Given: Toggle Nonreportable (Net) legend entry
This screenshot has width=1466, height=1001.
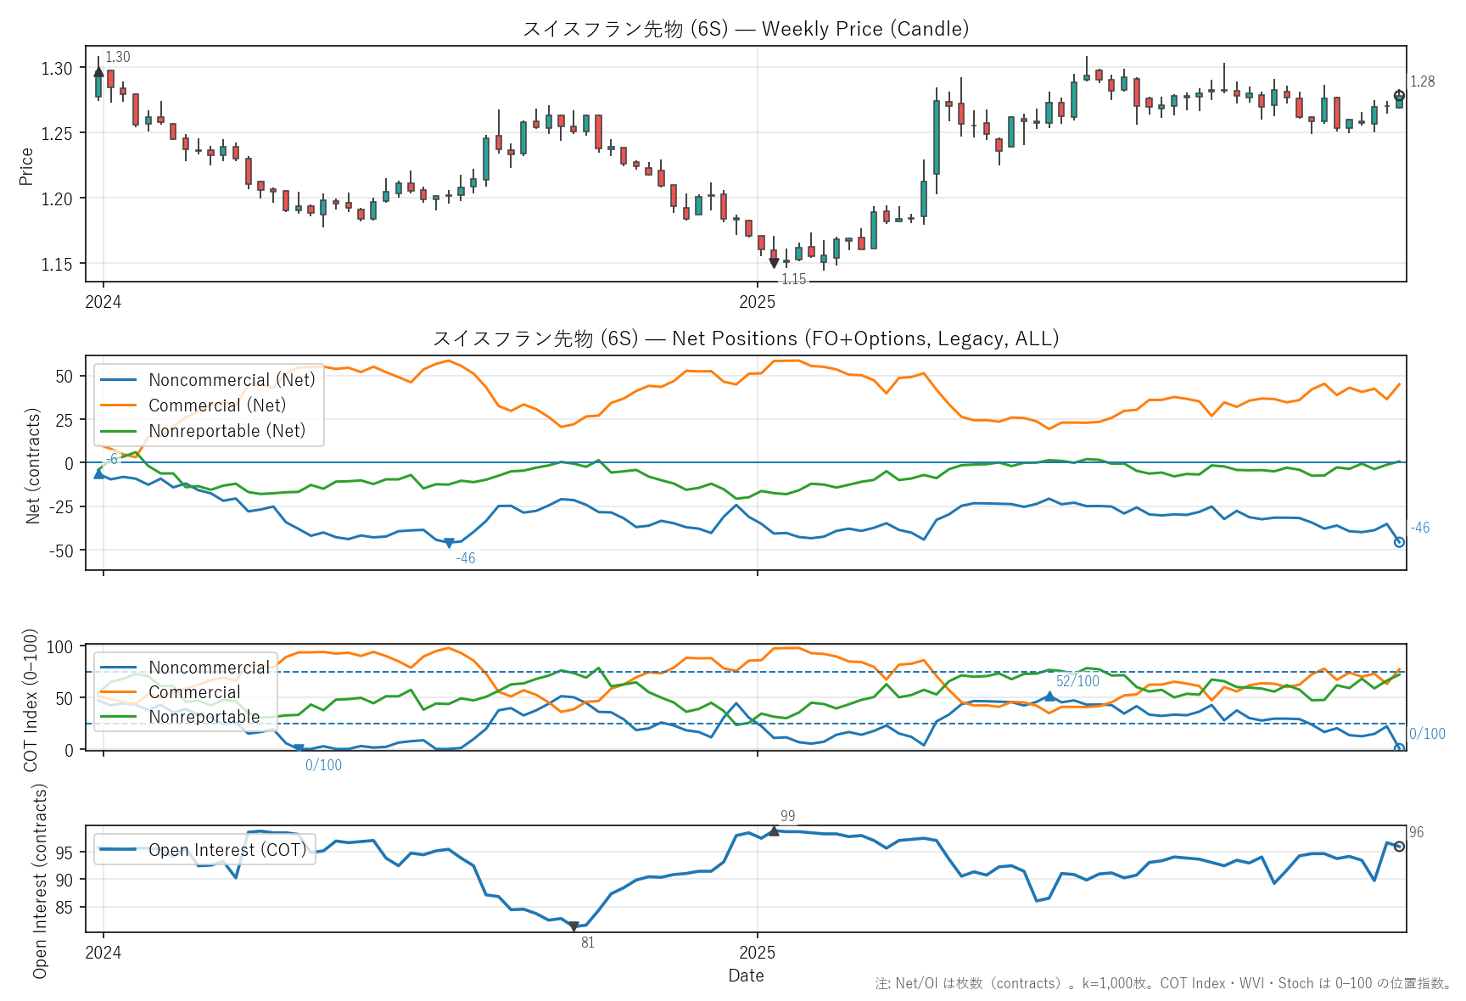Looking at the screenshot, I should (227, 431).
